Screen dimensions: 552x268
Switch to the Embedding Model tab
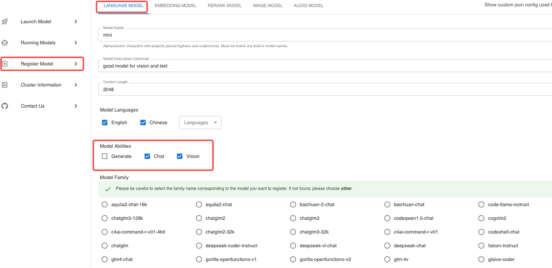176,6
